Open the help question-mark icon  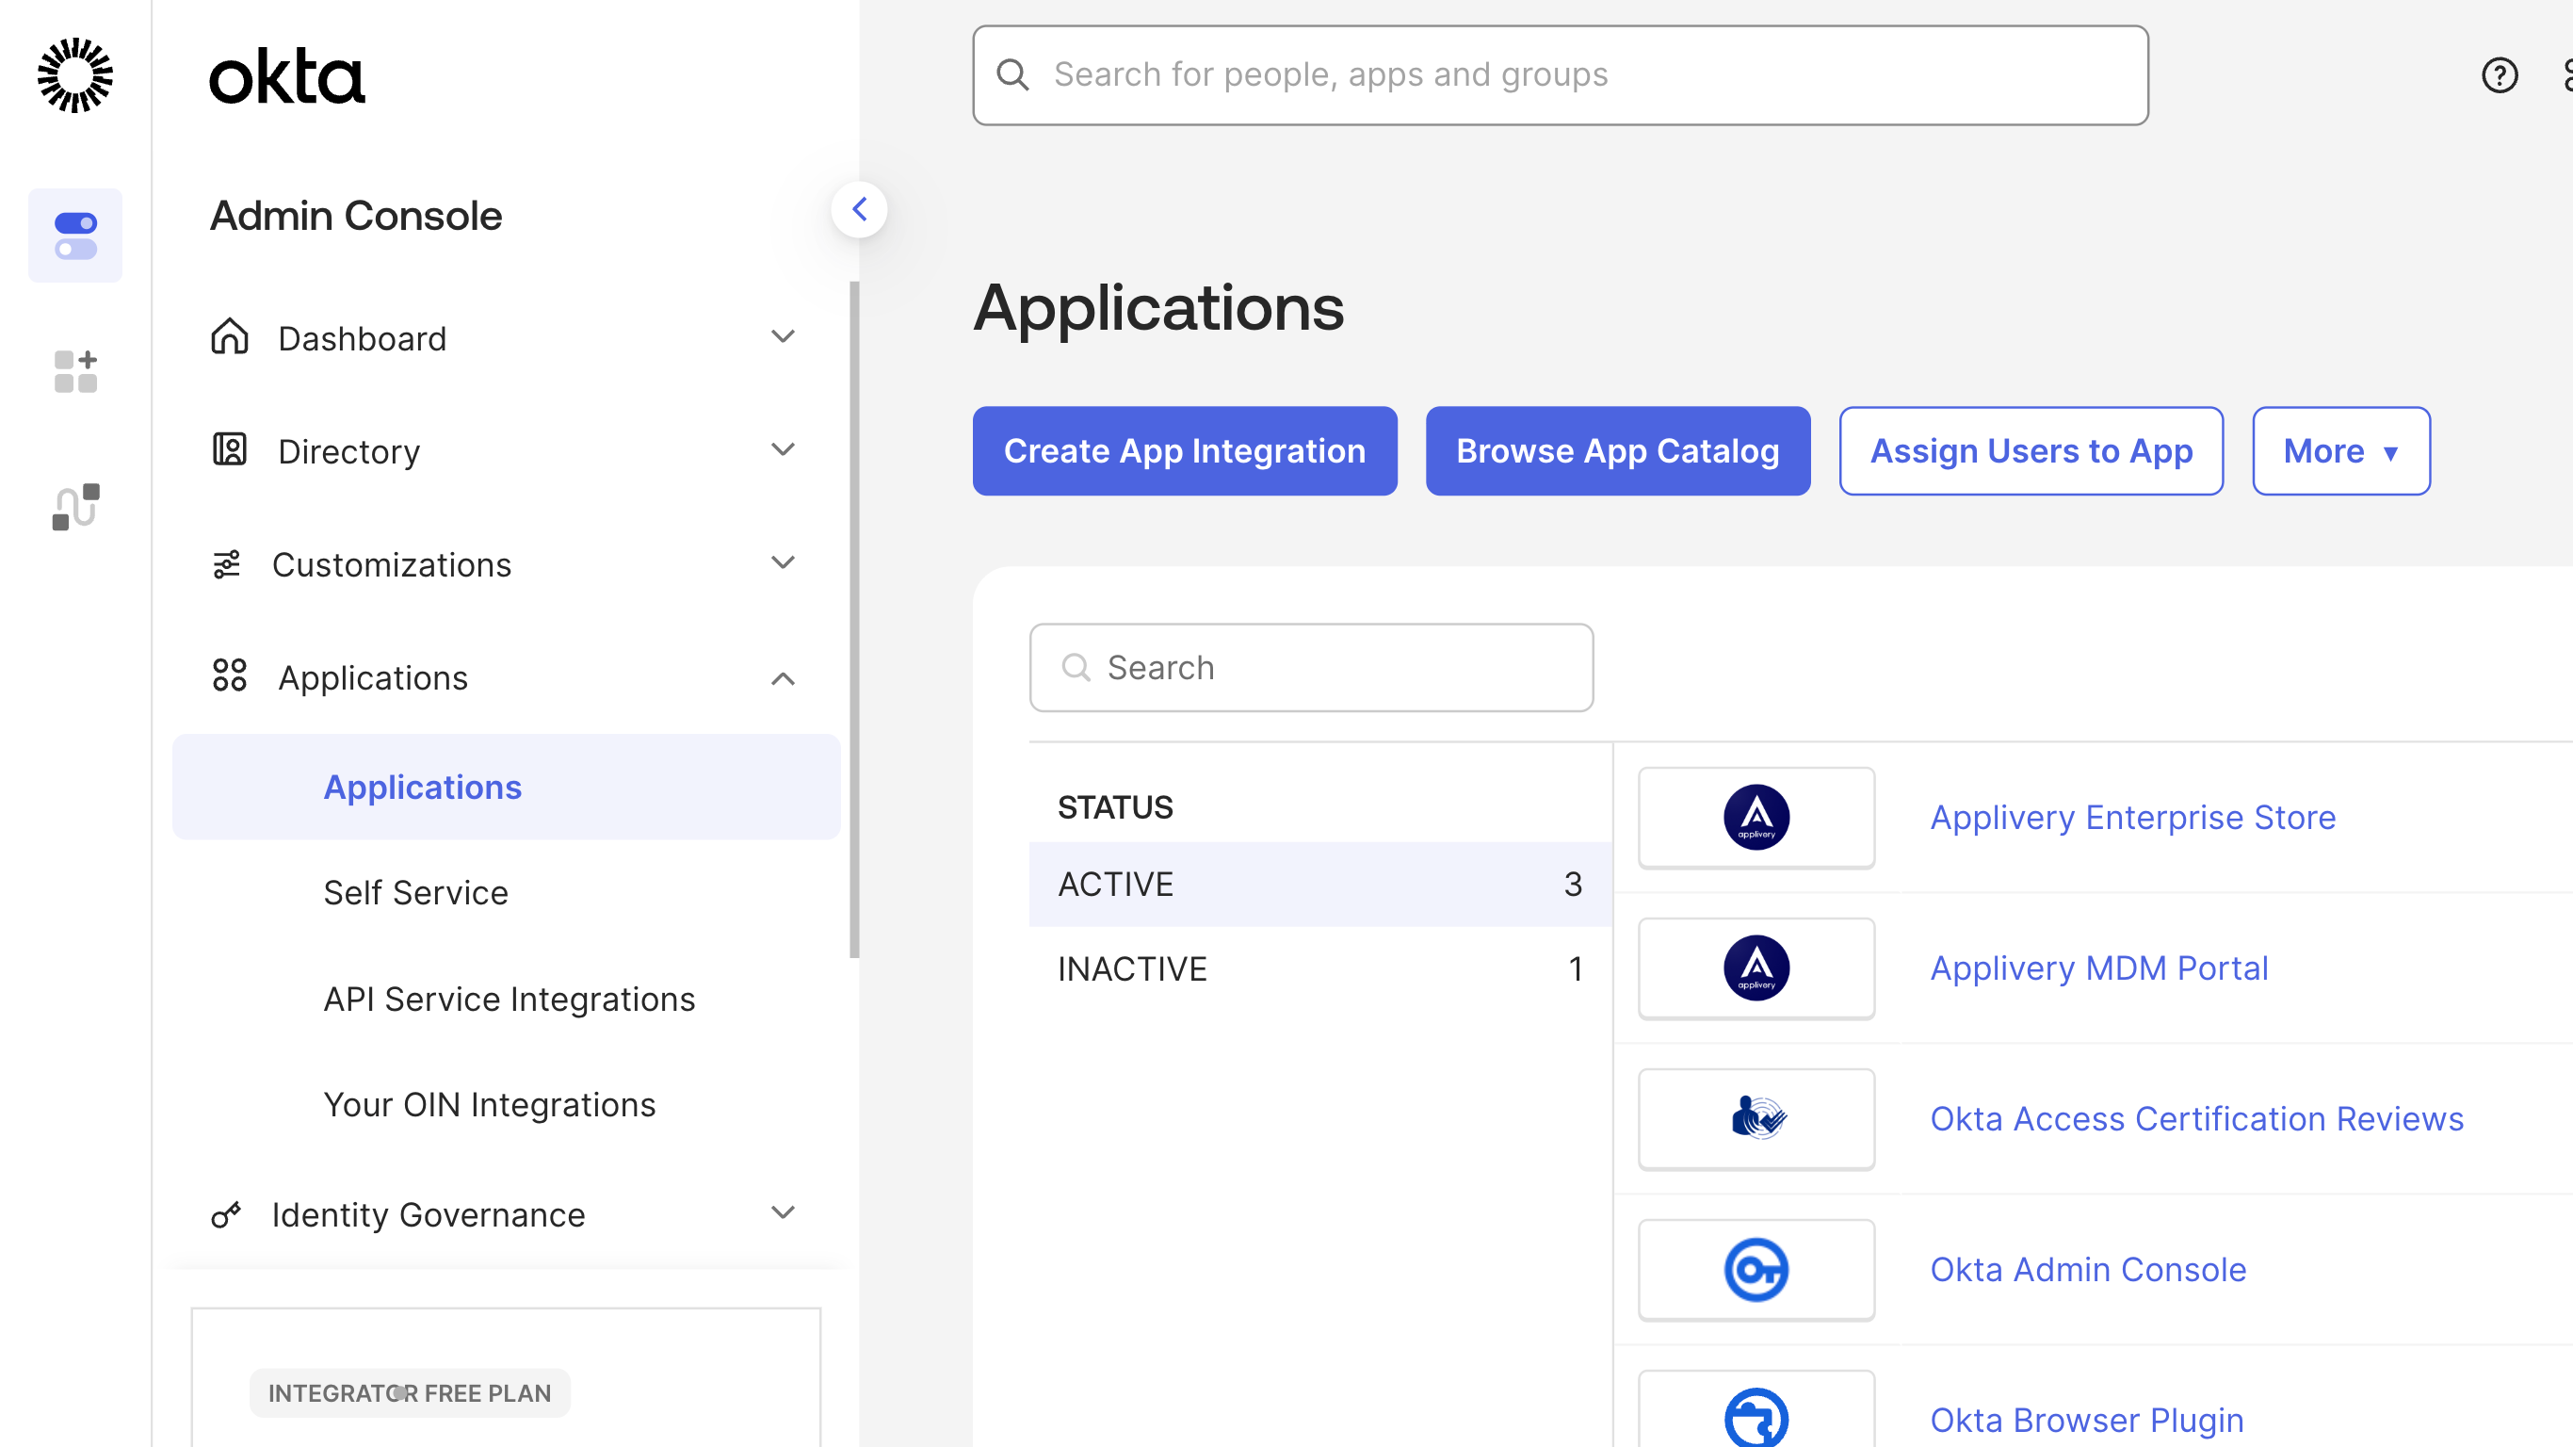(2500, 75)
